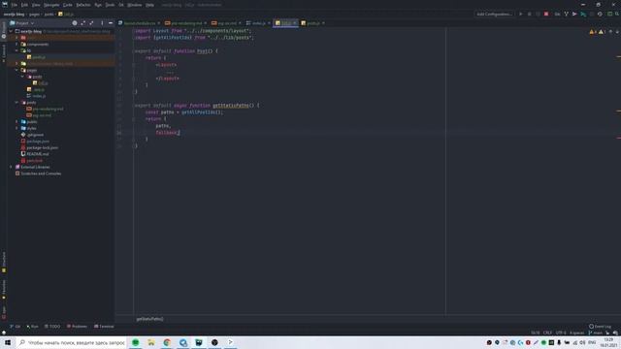Open File Explorer from the taskbar
The image size is (621, 349).
pyautogui.click(x=151, y=342)
